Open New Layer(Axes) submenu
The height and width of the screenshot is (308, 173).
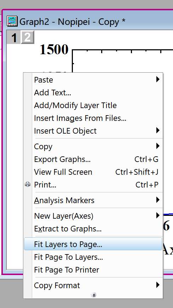tap(93, 216)
